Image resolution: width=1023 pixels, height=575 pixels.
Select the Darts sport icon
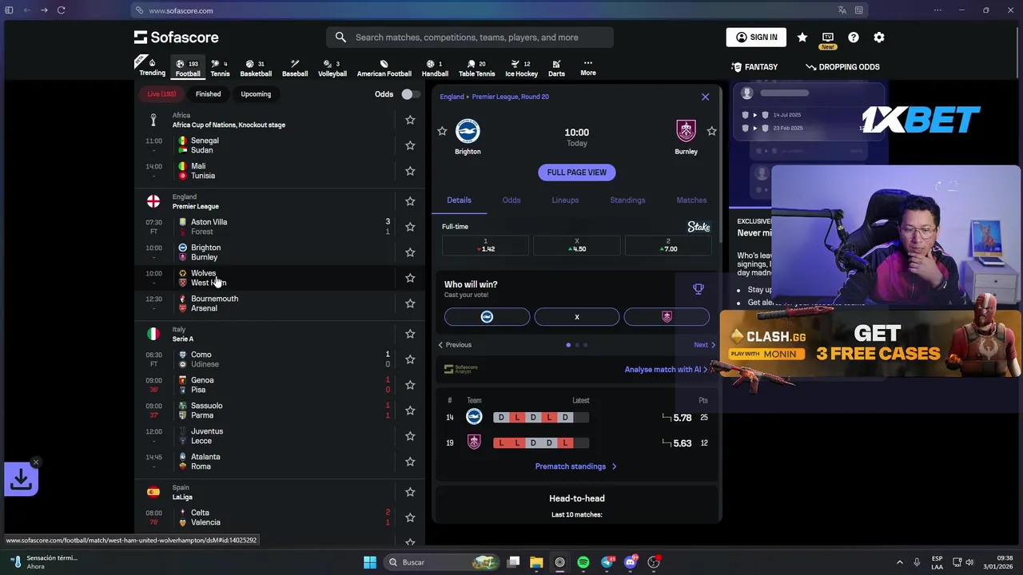[x=556, y=68]
